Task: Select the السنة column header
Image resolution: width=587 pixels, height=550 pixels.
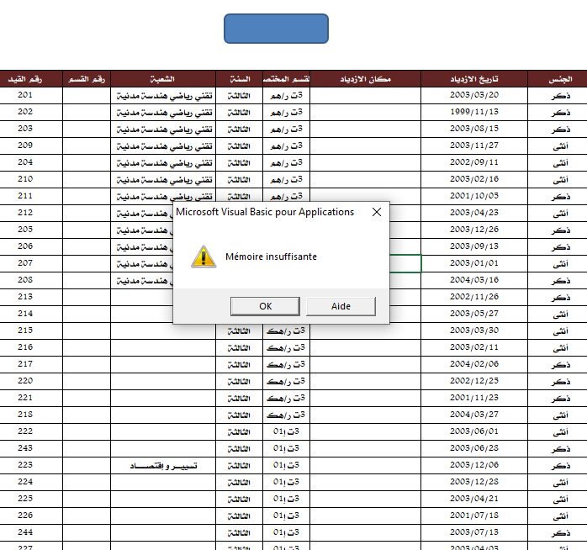Action: (x=239, y=79)
